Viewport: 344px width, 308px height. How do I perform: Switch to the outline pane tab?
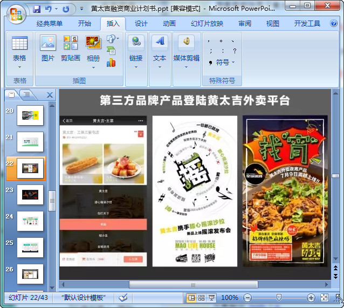(x=27, y=94)
